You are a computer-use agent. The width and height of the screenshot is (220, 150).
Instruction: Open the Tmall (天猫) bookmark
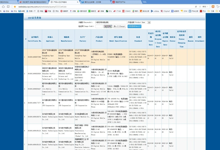pos(48,11)
